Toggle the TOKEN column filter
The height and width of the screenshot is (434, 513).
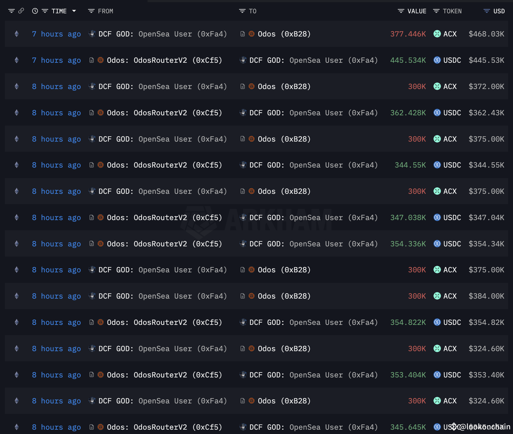point(436,11)
